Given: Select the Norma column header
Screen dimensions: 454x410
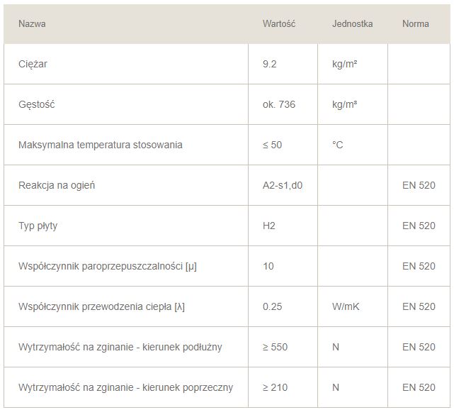Looking at the screenshot, I should coord(416,24).
